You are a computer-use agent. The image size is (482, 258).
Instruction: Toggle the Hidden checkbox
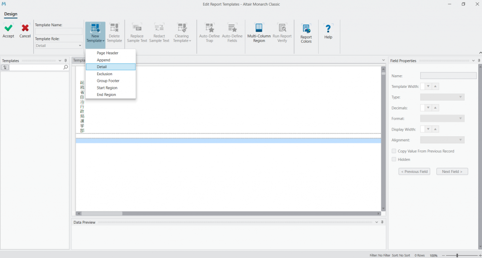(394, 159)
